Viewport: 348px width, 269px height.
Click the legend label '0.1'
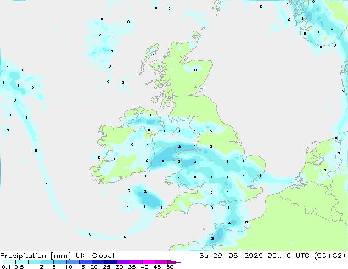click(x=6, y=267)
